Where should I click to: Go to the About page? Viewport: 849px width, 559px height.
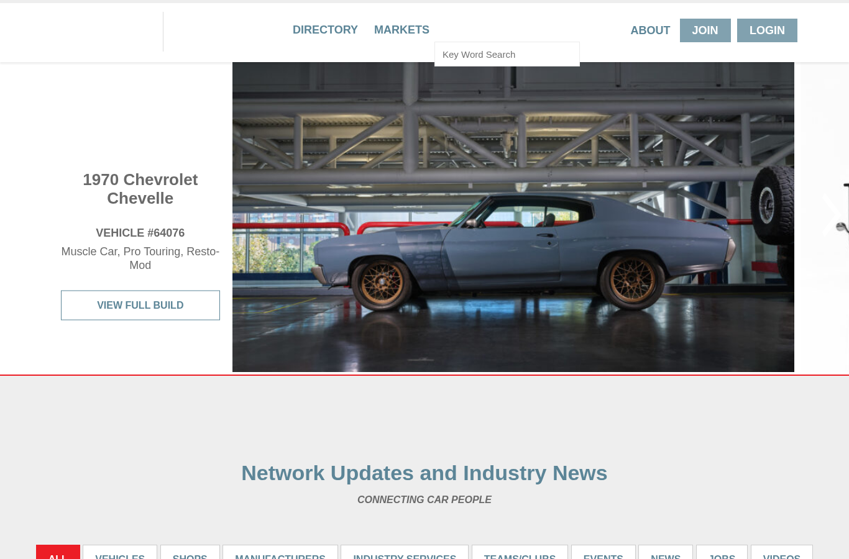650,30
